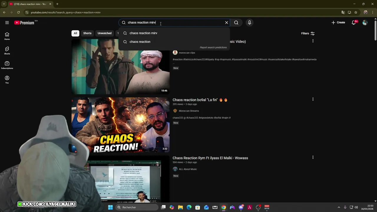Open the tab search dropdown arrow
Viewport: 377px width, 212px height.
tap(4, 4)
